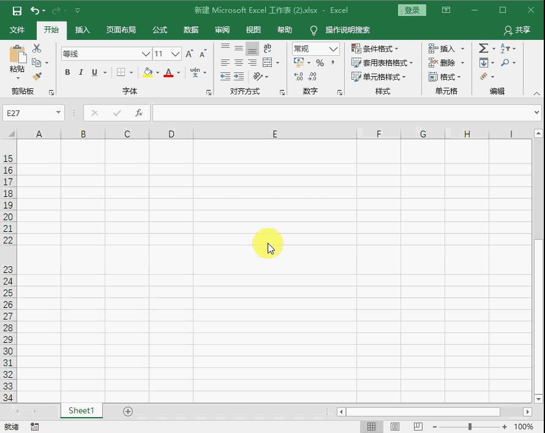Switch to the 视图 View tab
This screenshot has width=545, height=433.
[x=254, y=30]
